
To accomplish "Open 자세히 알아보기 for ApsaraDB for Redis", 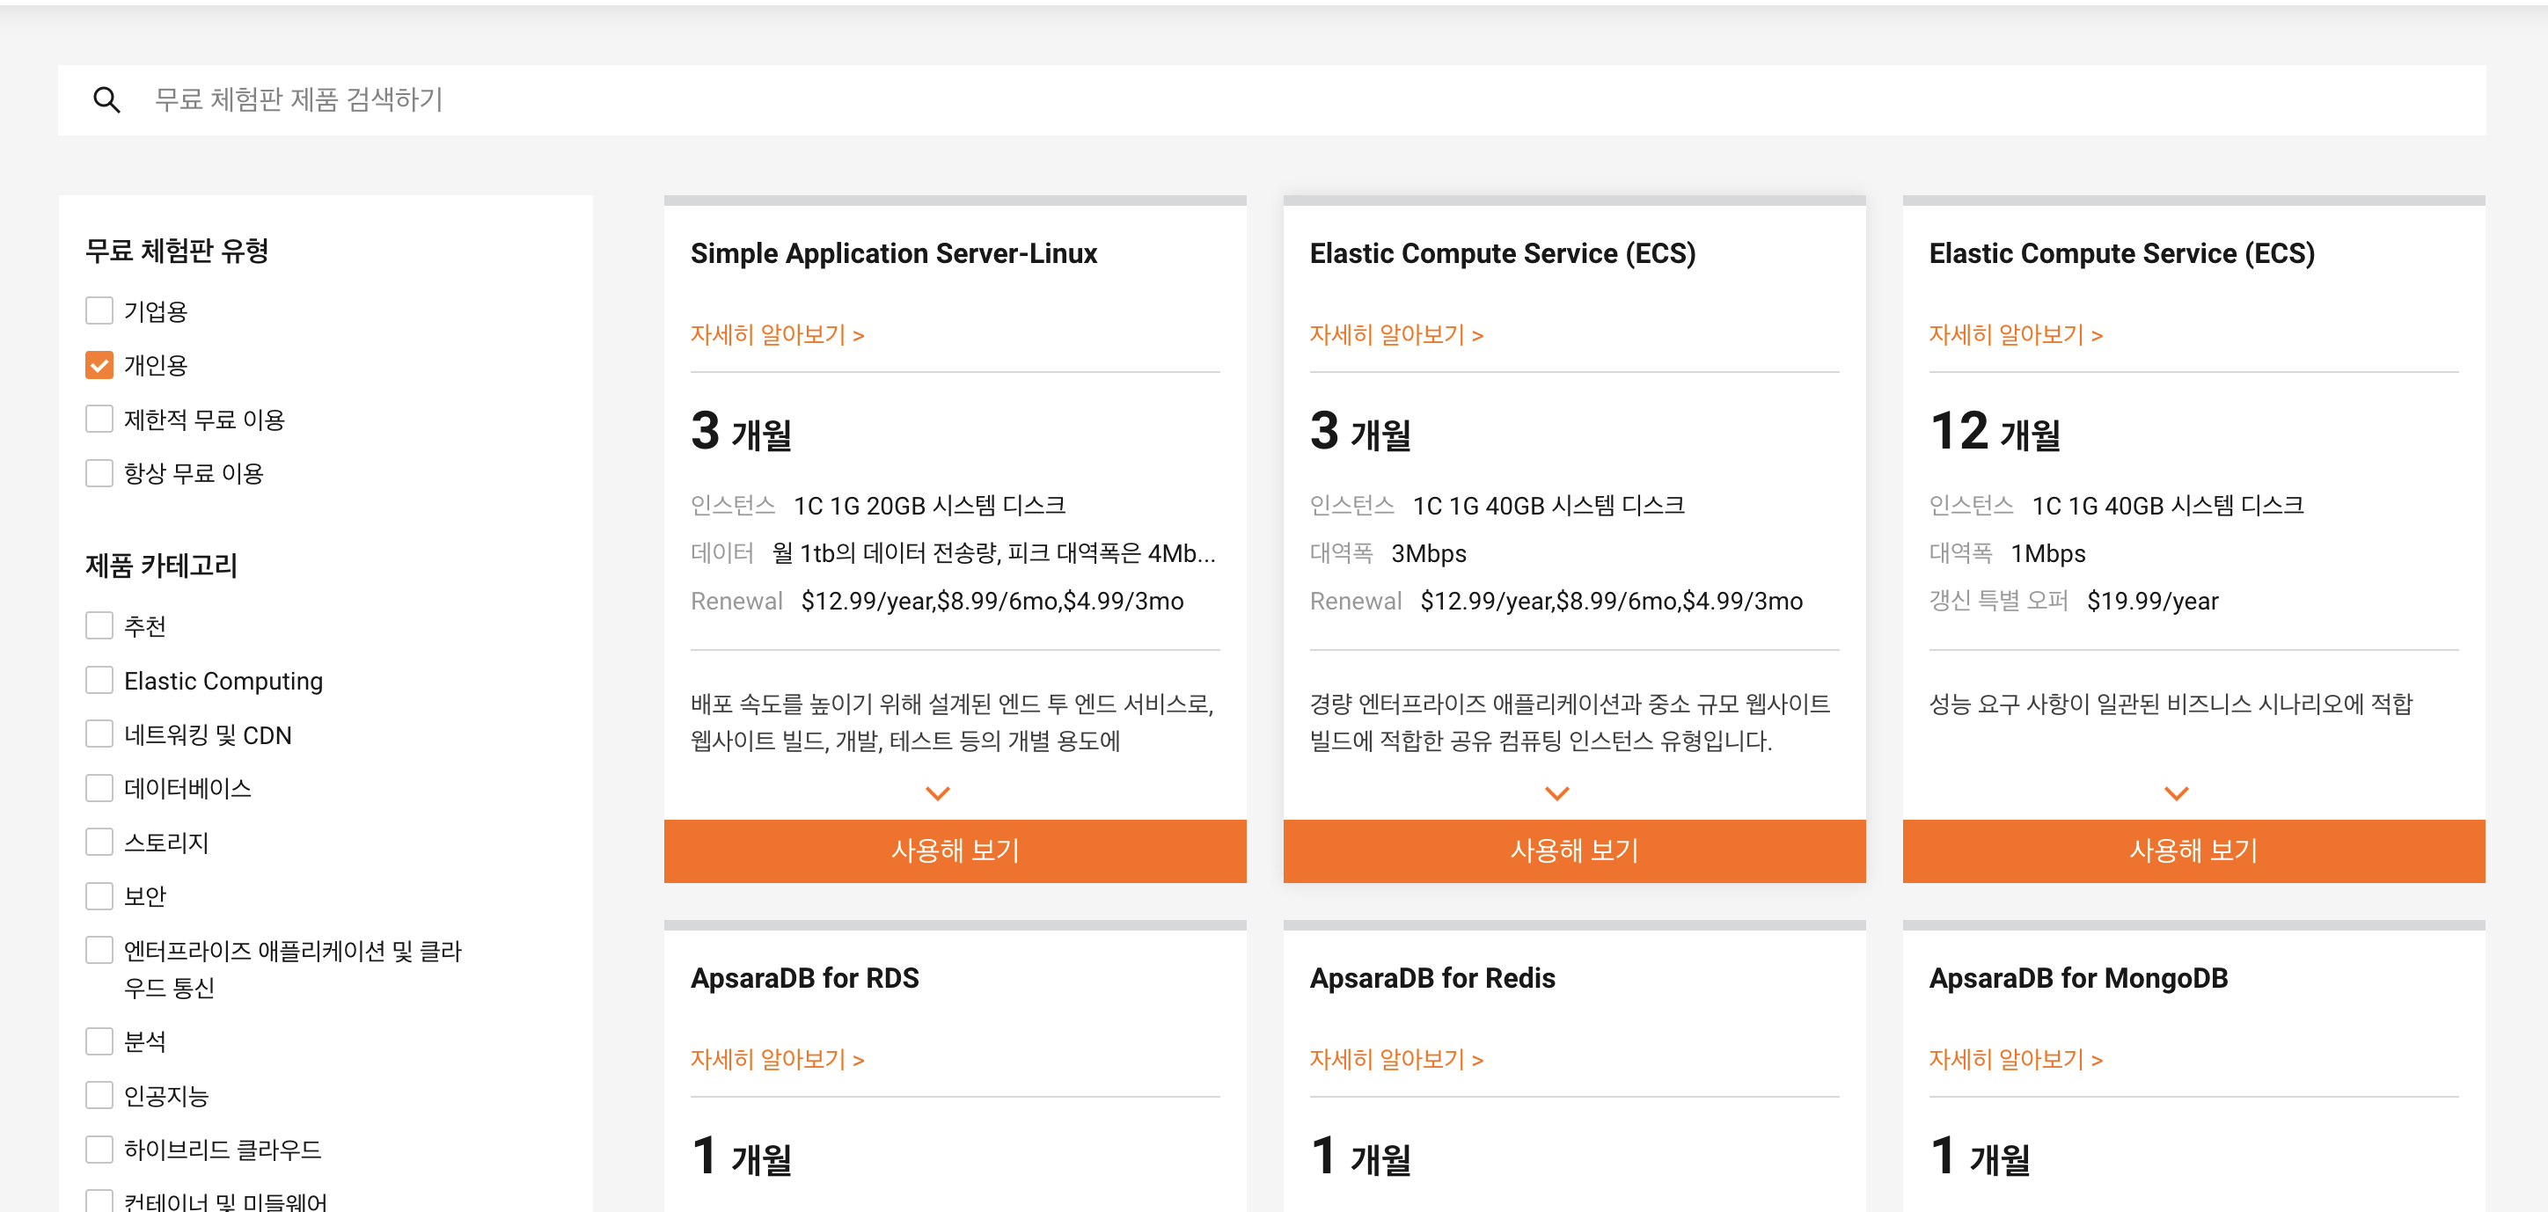I will pyautogui.click(x=1396, y=1060).
